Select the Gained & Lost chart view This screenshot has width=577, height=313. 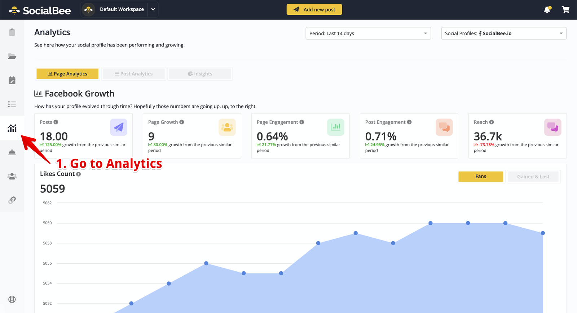click(533, 176)
